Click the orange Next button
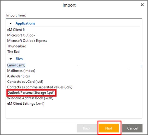The width and height of the screenshot is (148, 135). click(109, 128)
